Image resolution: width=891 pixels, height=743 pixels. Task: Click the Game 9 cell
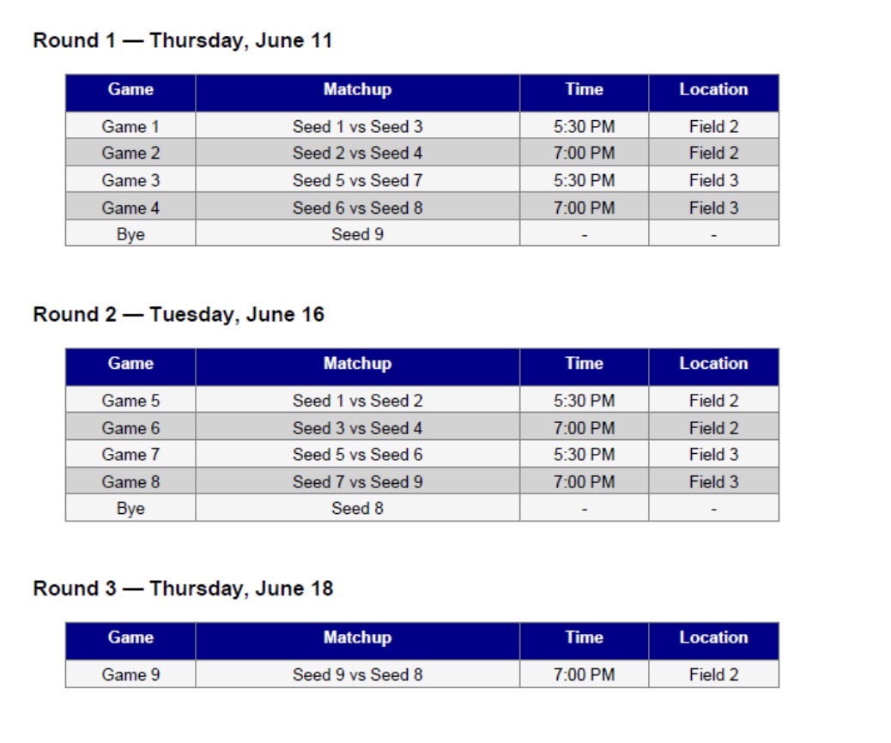130,674
